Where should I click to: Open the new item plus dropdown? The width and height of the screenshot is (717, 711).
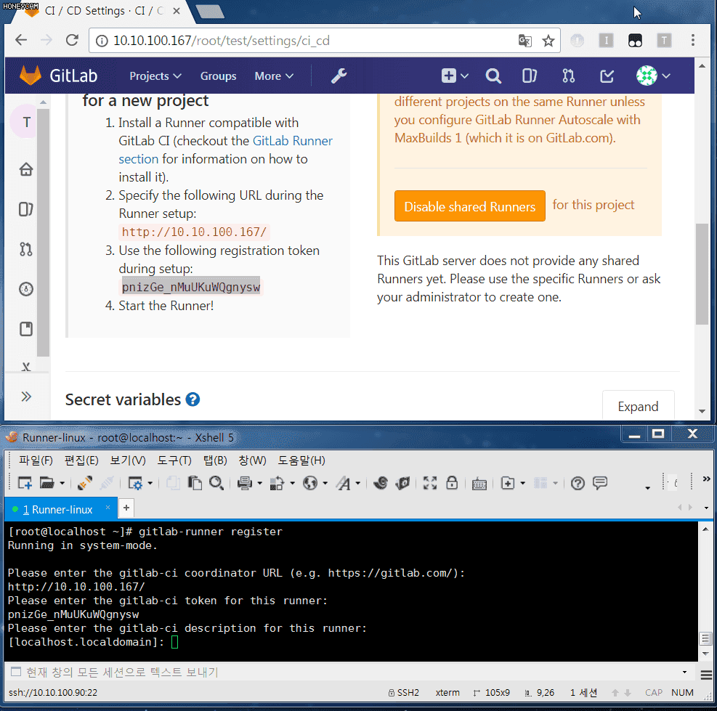pyautogui.click(x=455, y=76)
